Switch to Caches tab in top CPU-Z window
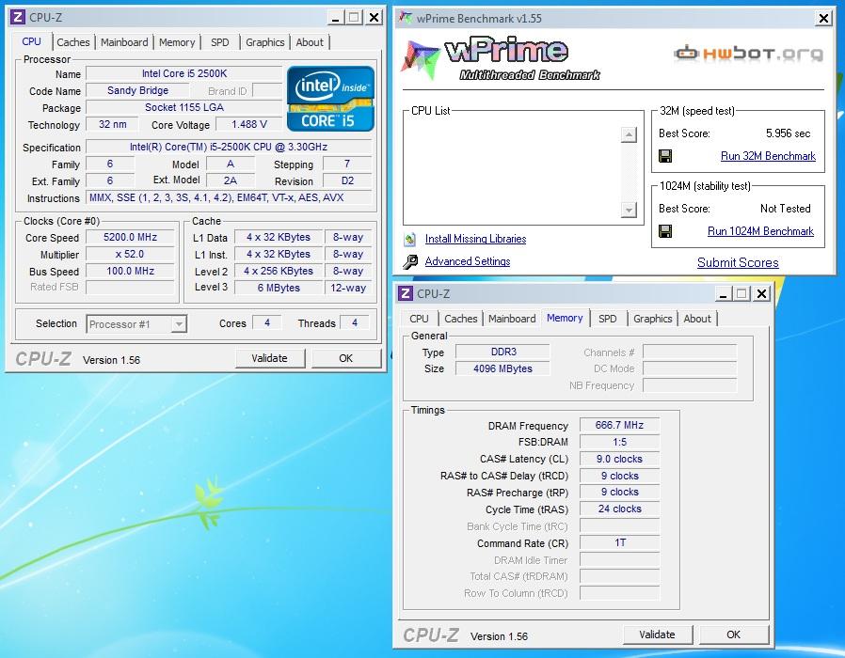 pos(73,42)
